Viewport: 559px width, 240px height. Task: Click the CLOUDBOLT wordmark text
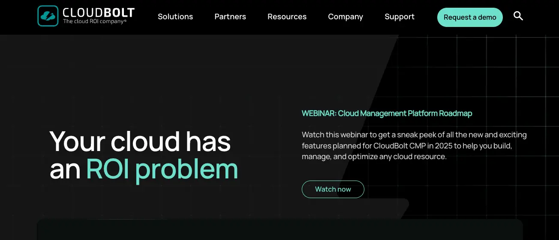coord(99,12)
